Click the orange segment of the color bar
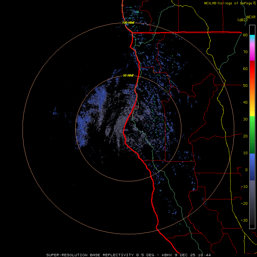The height and width of the screenshot is (257, 257). (x=252, y=92)
